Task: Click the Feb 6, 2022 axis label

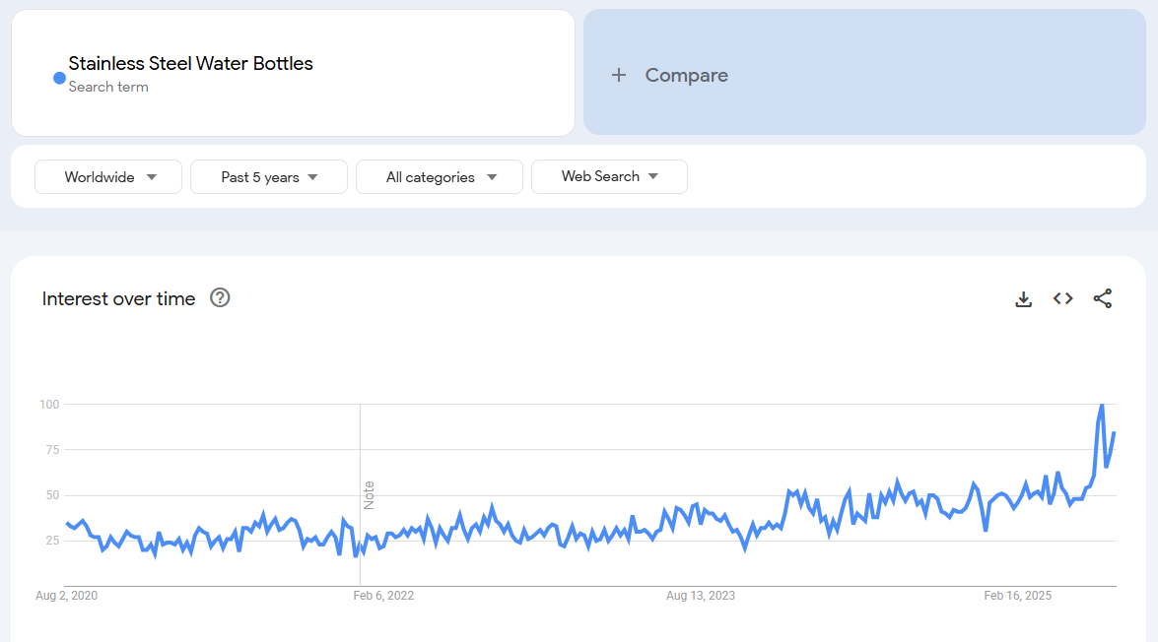Action: click(383, 596)
